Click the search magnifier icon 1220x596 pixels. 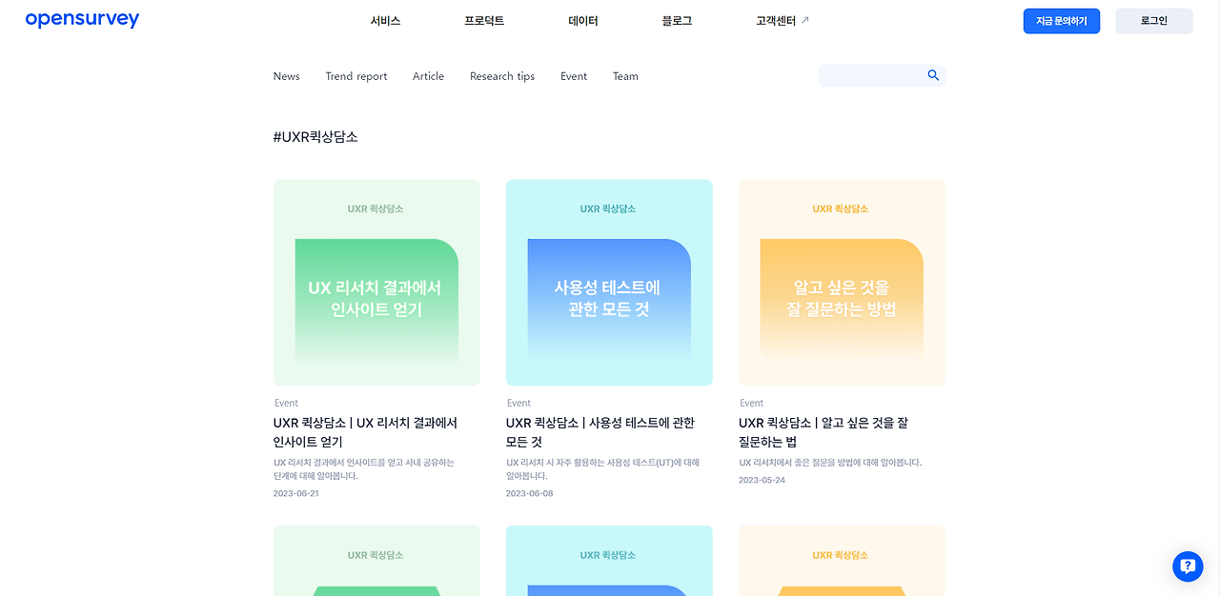point(933,75)
